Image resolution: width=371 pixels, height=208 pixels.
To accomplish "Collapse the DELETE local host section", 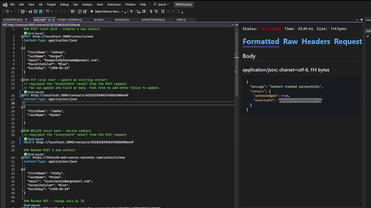I will [x=22, y=131].
